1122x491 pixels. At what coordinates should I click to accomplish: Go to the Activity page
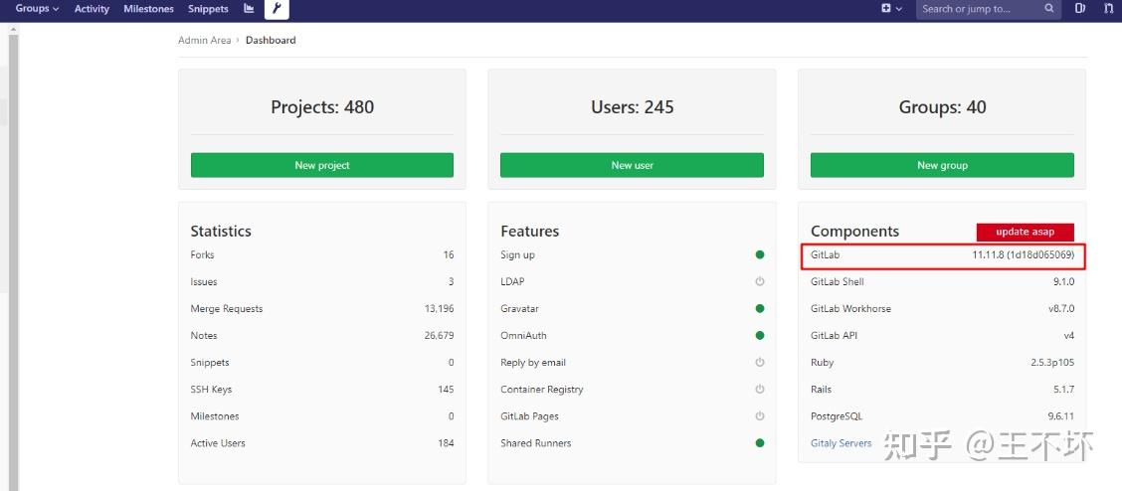pyautogui.click(x=92, y=9)
